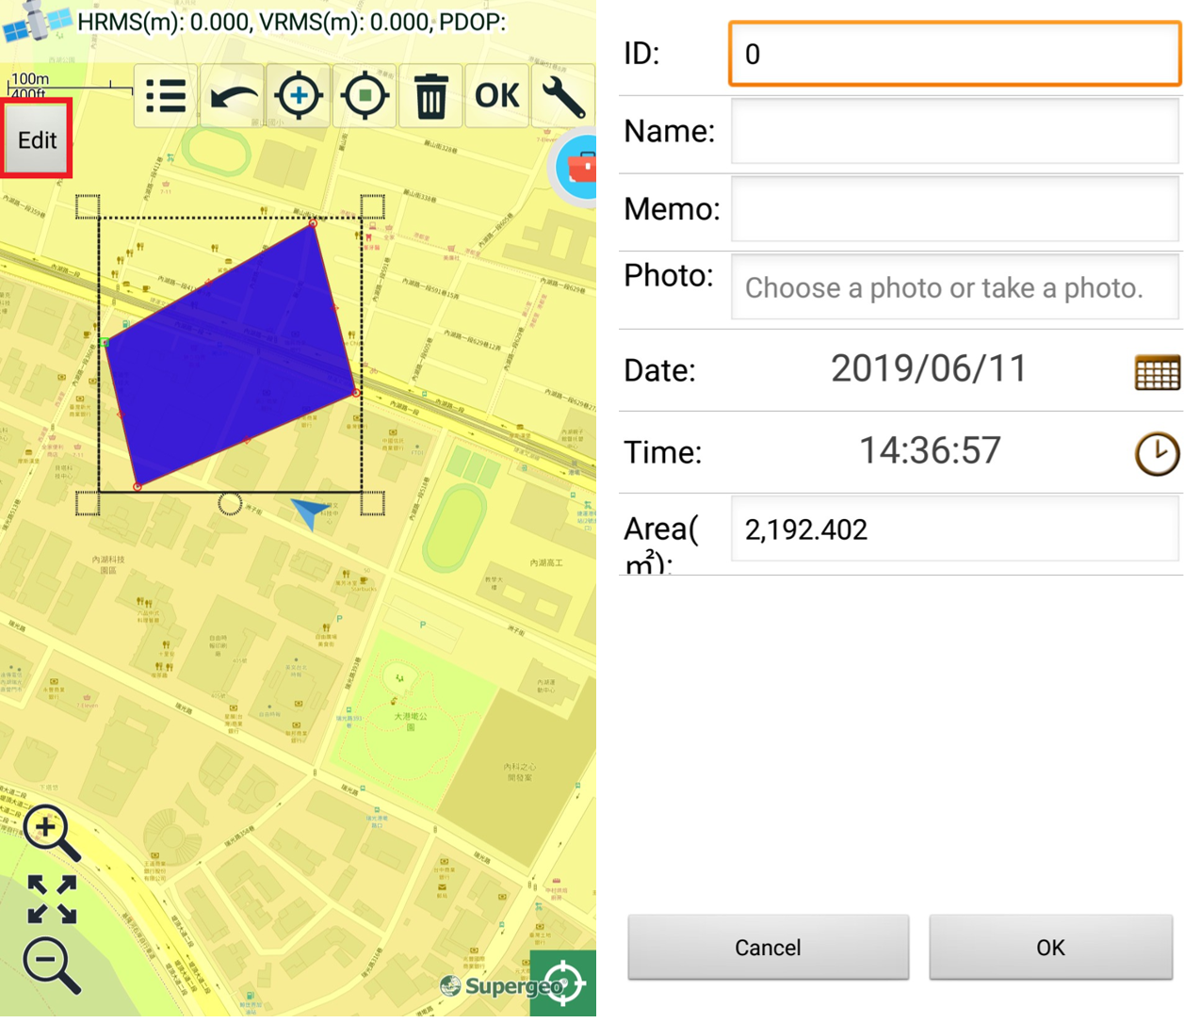Open the feature list icon

[166, 96]
